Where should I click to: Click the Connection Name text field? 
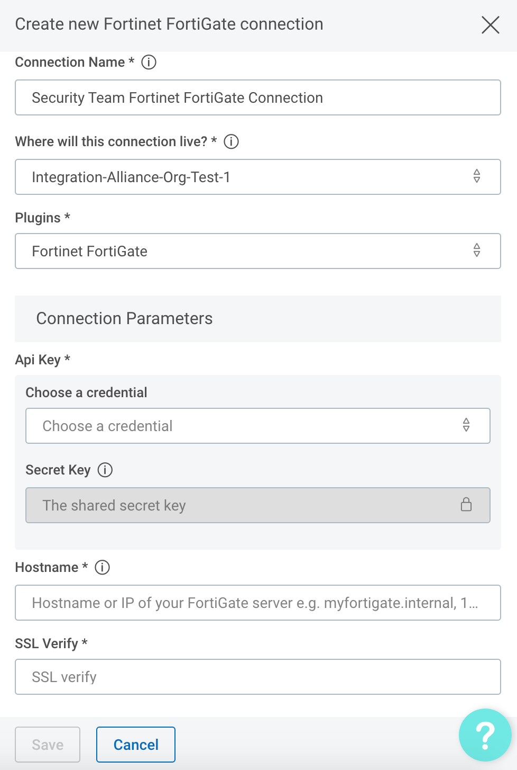tap(258, 97)
